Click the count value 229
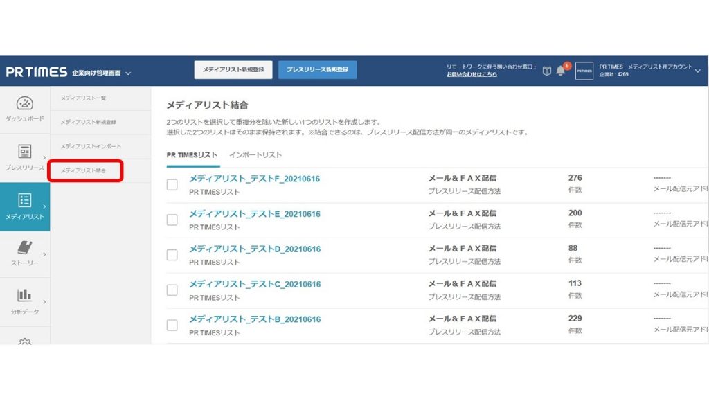709x399 pixels. coord(575,319)
